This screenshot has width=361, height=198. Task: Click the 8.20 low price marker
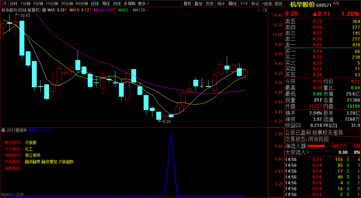(x=166, y=122)
